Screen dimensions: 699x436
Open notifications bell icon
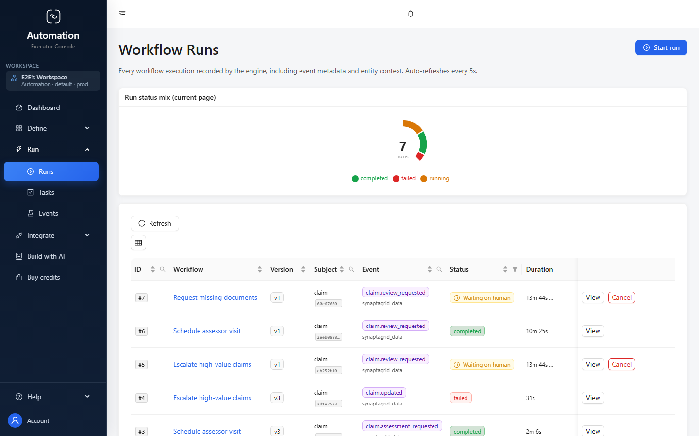pos(411,14)
